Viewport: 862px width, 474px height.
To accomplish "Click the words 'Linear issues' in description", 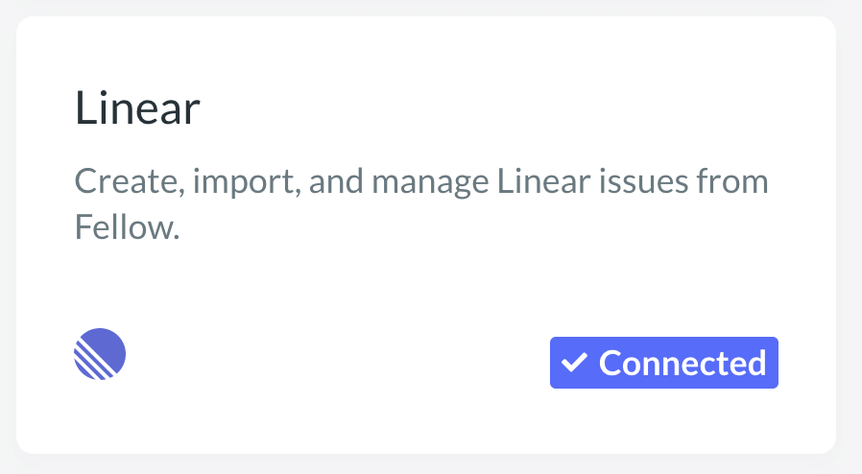I will click(592, 181).
